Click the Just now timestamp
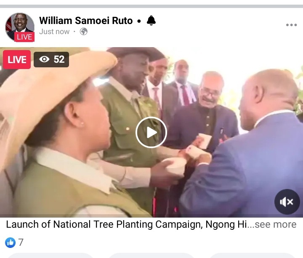The width and height of the screenshot is (303, 258). (x=54, y=32)
